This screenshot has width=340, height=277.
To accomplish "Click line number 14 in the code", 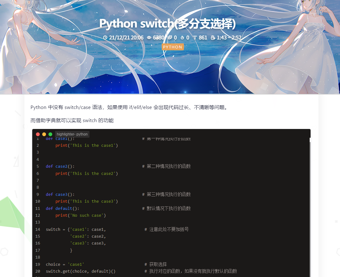I will pyautogui.click(x=38, y=229).
